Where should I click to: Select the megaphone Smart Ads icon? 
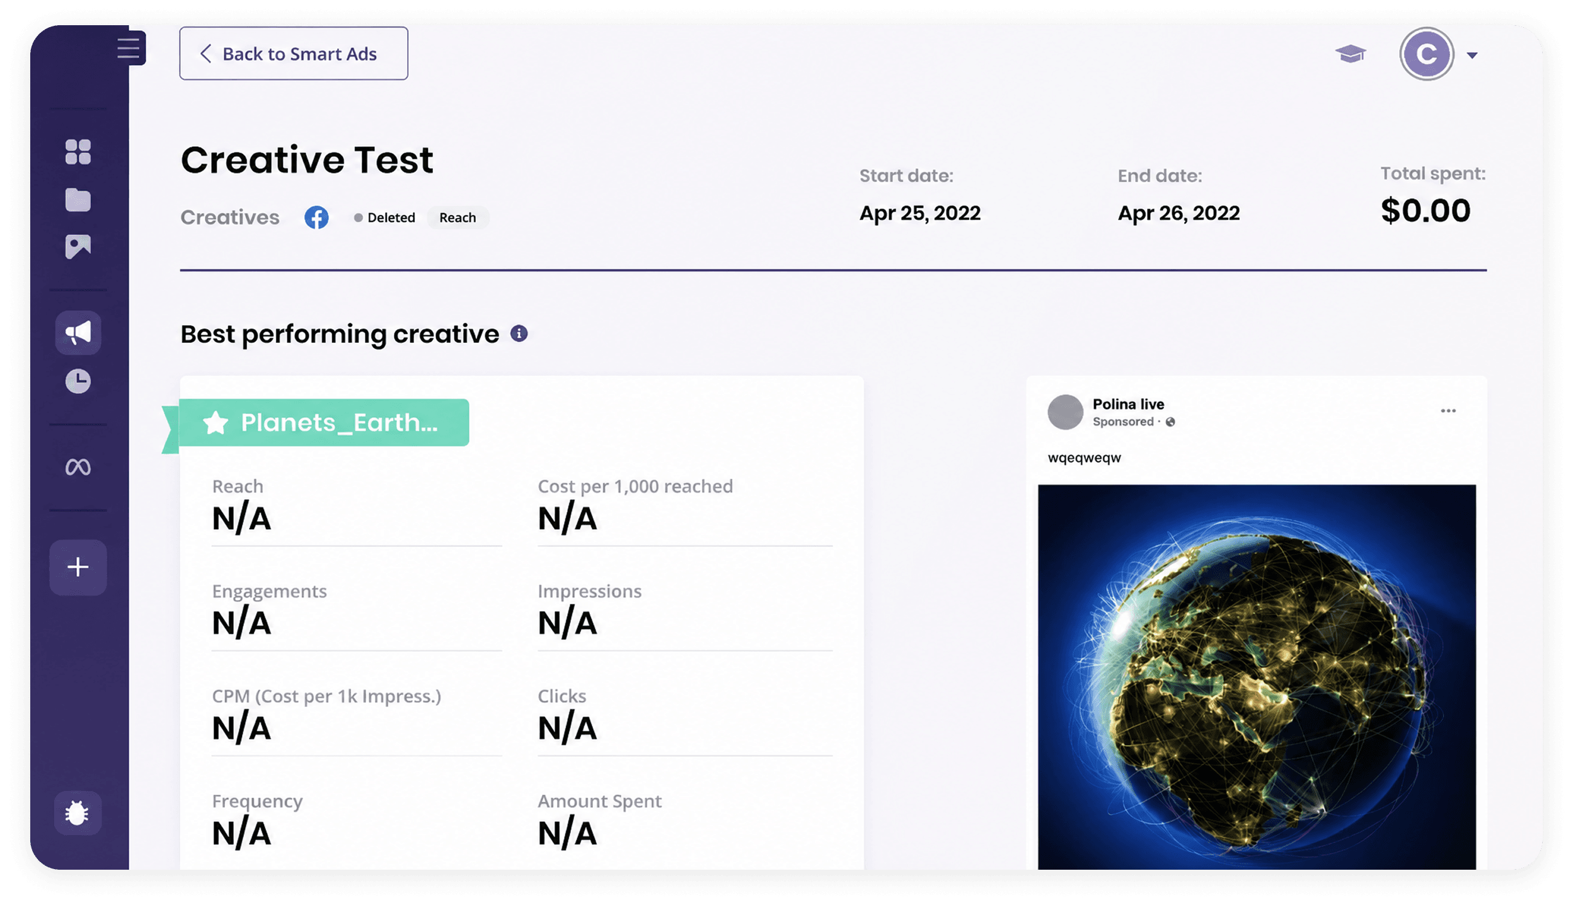(78, 333)
